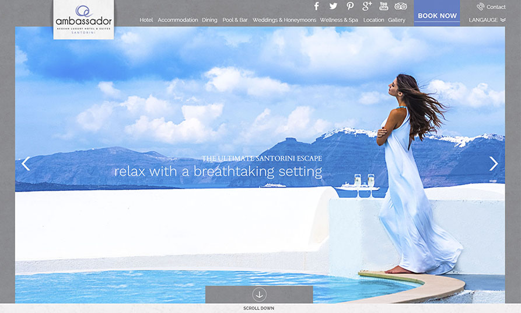The width and height of the screenshot is (521, 313).
Task: Select Wellness & Spa menu item
Action: click(x=339, y=20)
